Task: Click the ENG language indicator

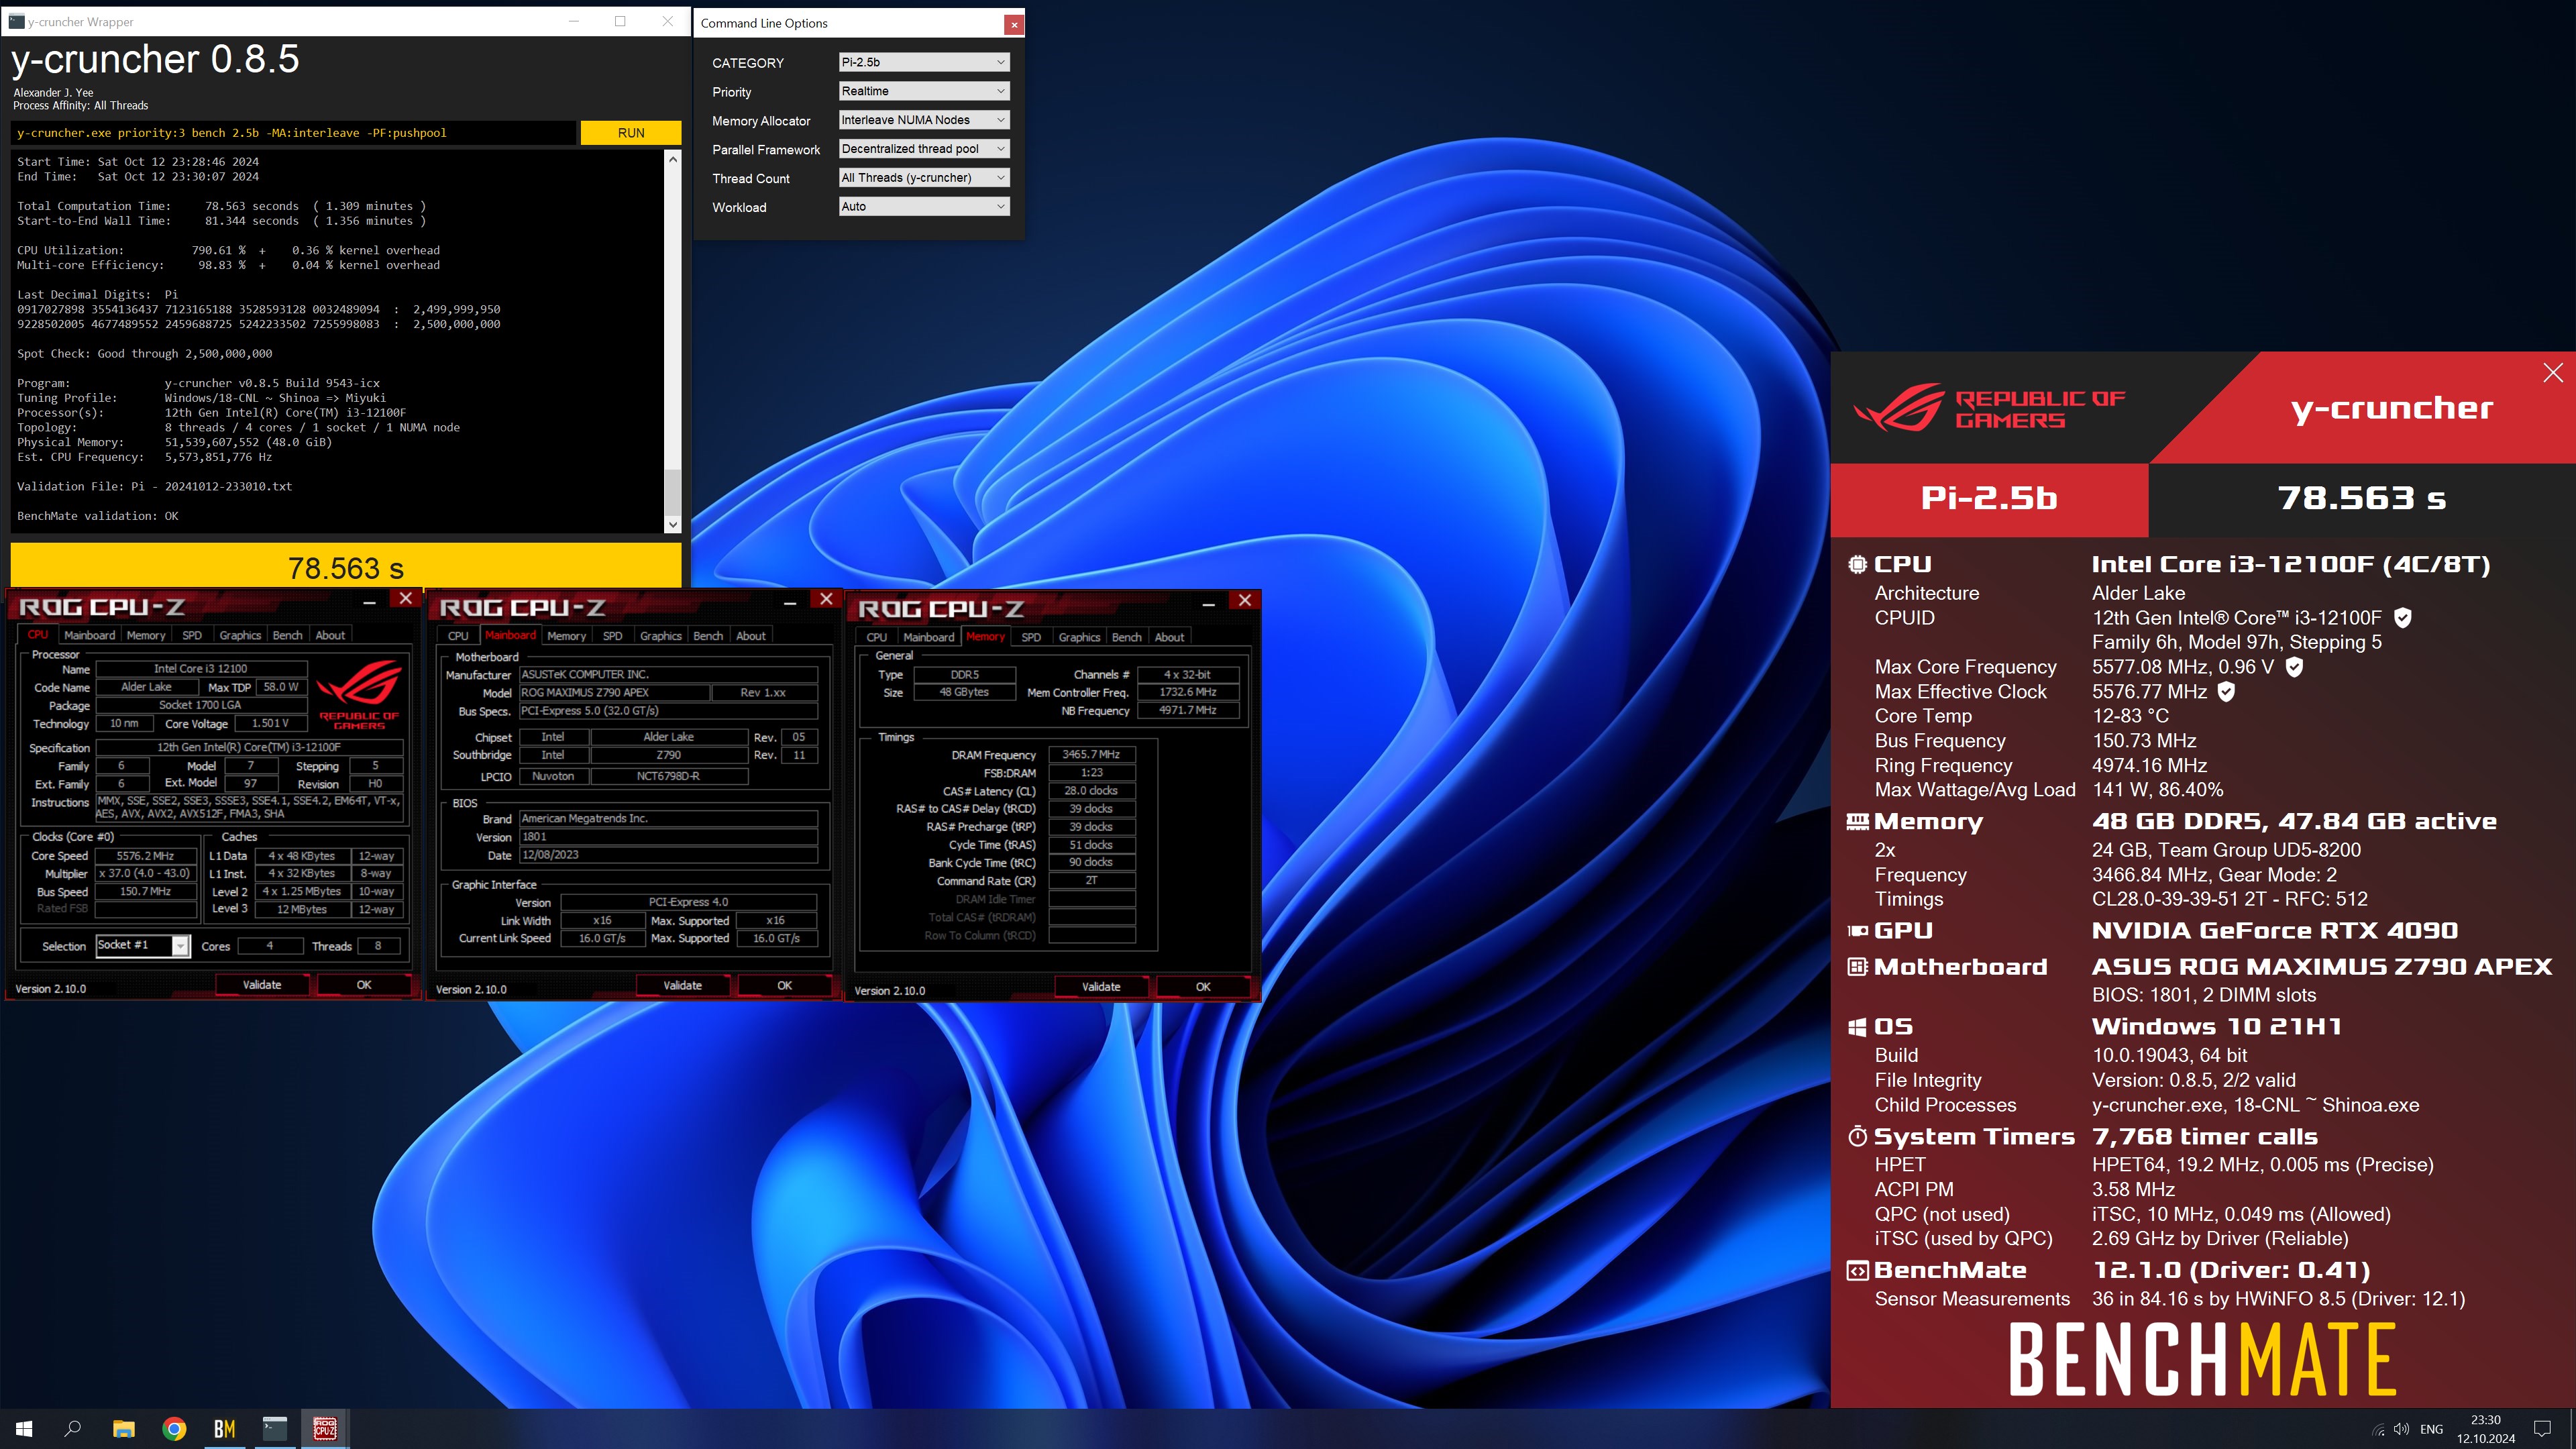Action: 2432,1430
